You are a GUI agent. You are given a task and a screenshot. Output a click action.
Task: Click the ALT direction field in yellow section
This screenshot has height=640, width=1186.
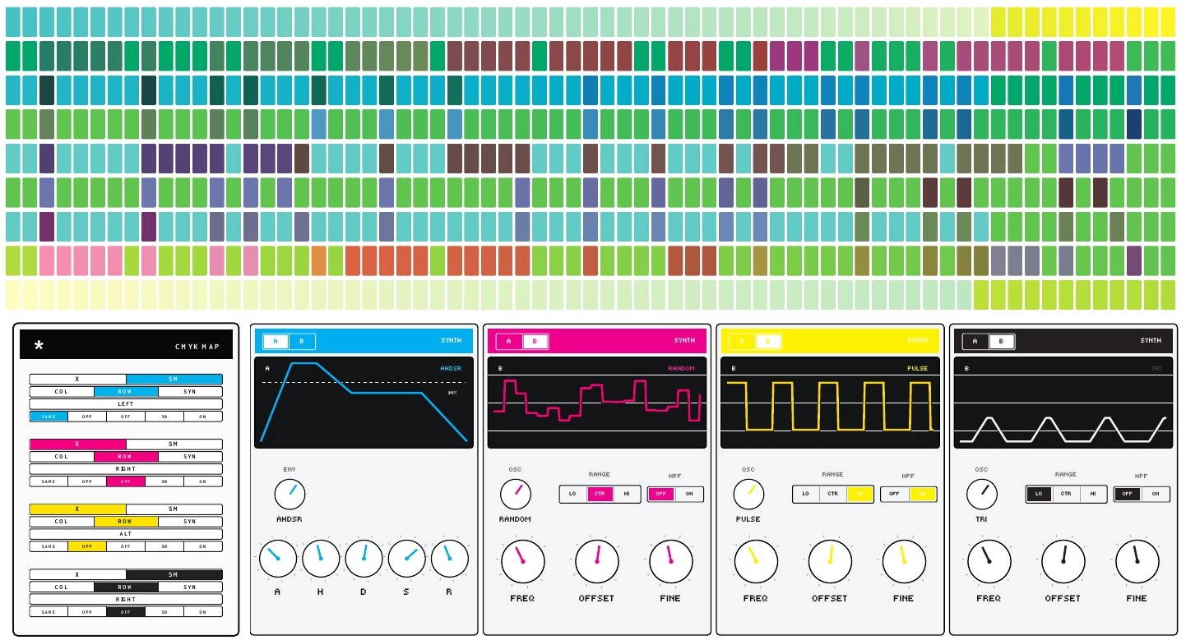pos(126,534)
